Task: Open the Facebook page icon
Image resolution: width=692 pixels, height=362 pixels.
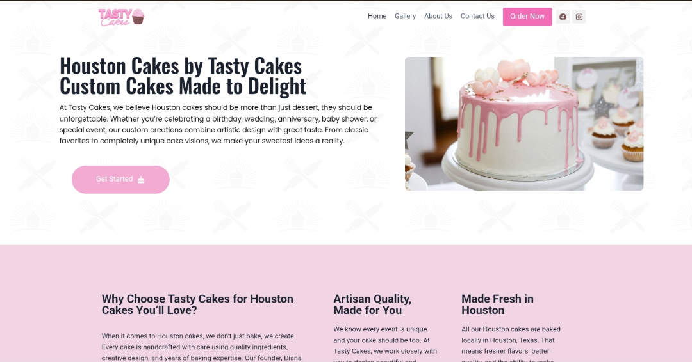Action: point(563,17)
